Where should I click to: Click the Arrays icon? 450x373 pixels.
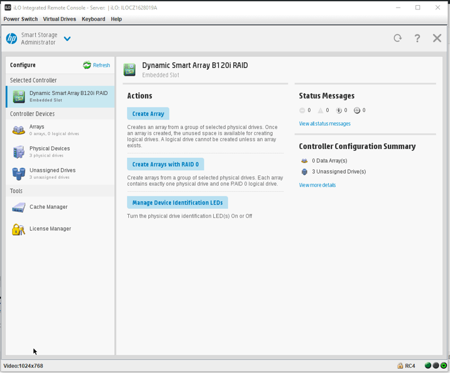click(19, 130)
